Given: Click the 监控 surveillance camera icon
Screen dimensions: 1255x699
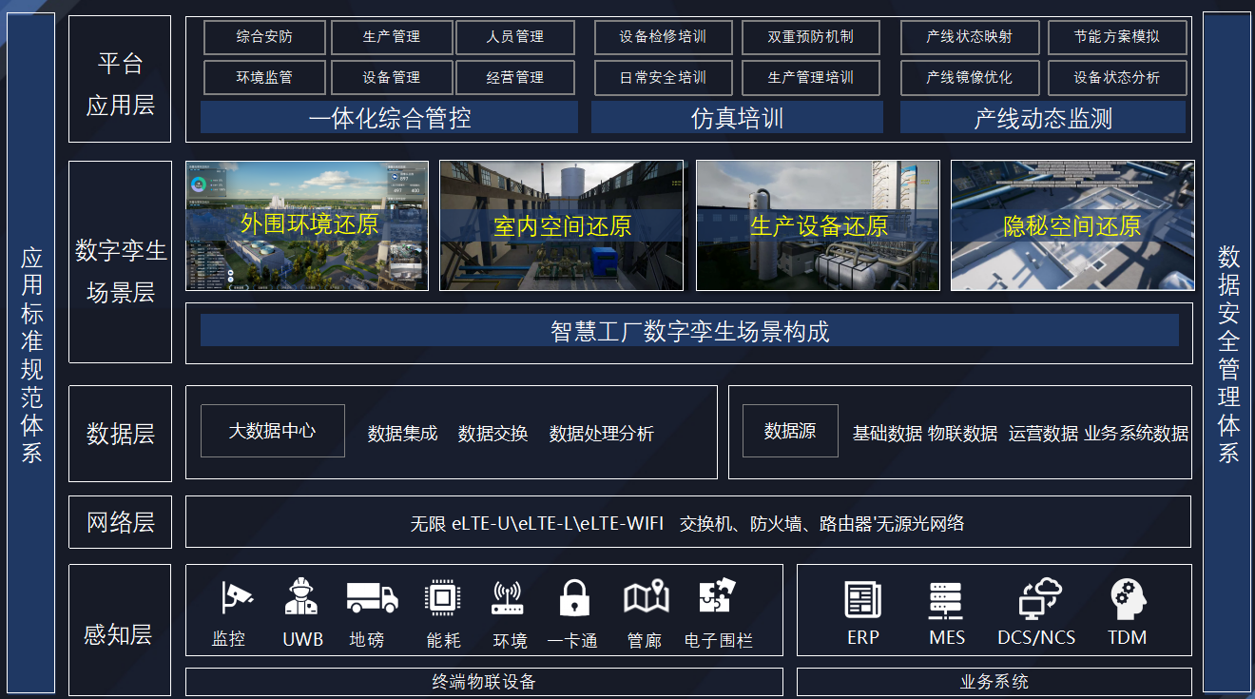Looking at the screenshot, I should (x=234, y=598).
